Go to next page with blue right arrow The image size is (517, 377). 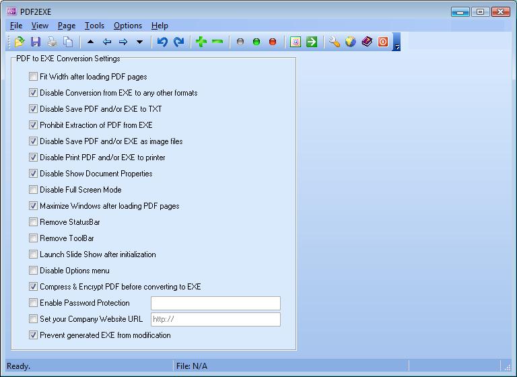pos(123,42)
